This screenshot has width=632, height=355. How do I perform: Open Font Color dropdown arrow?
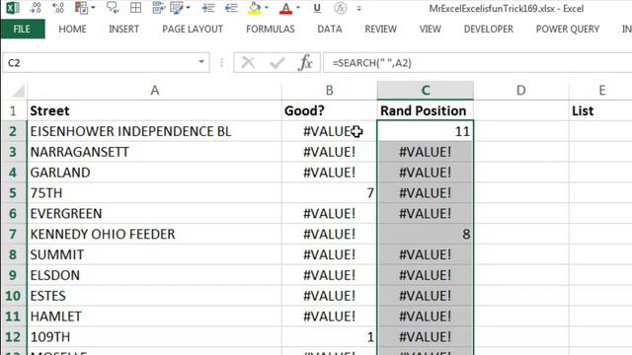(x=298, y=8)
